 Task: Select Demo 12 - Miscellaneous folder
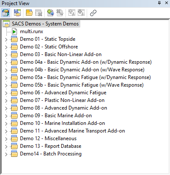click(x=48, y=138)
